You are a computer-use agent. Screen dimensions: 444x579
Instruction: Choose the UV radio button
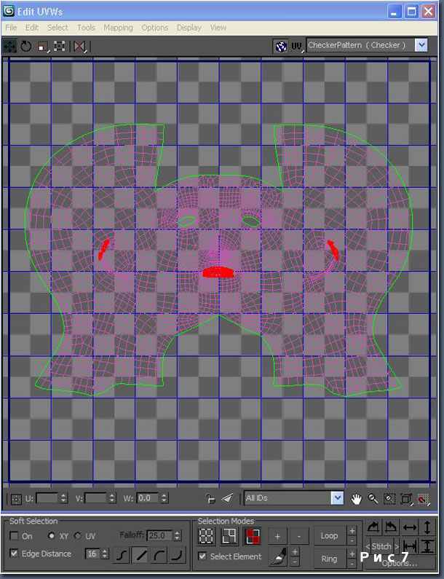(x=78, y=536)
